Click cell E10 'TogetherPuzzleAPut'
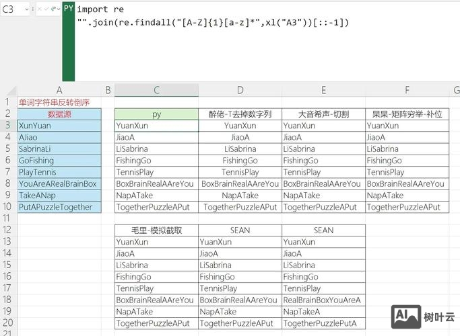 323,207
